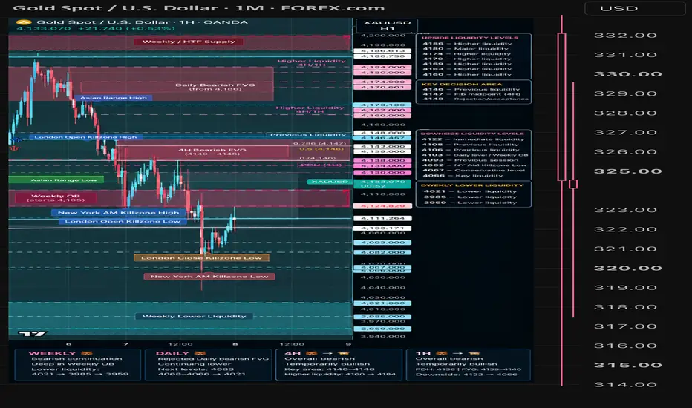Click the 320.00 level on the USD price scale
Image resolution: width=692 pixels, height=408 pixels.
[x=627, y=269]
